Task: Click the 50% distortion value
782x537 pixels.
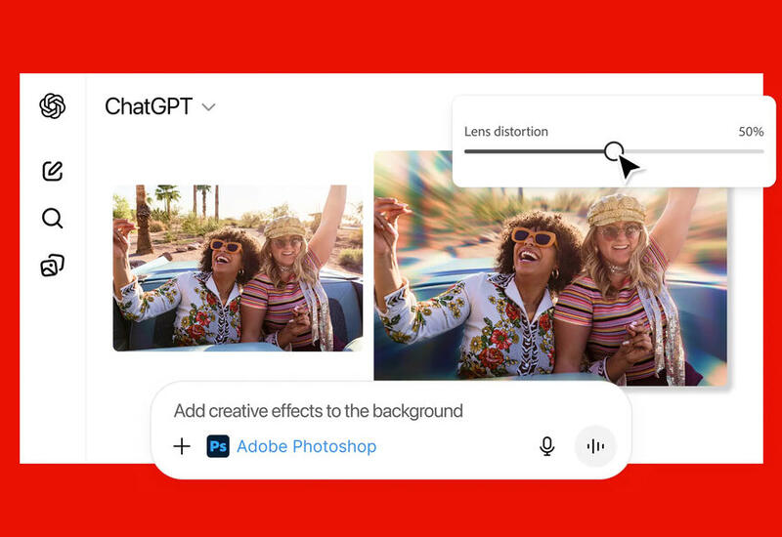Action: point(751,132)
